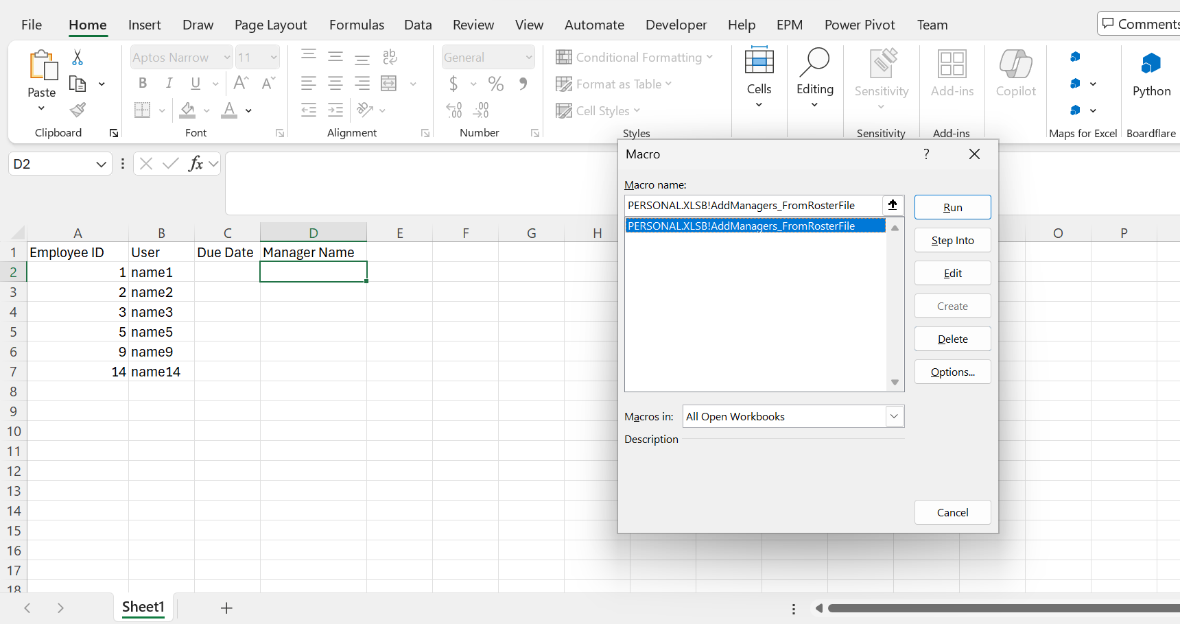Screen dimensions: 1180x624
Task: Open the Developer ribbon tab
Action: (676, 25)
